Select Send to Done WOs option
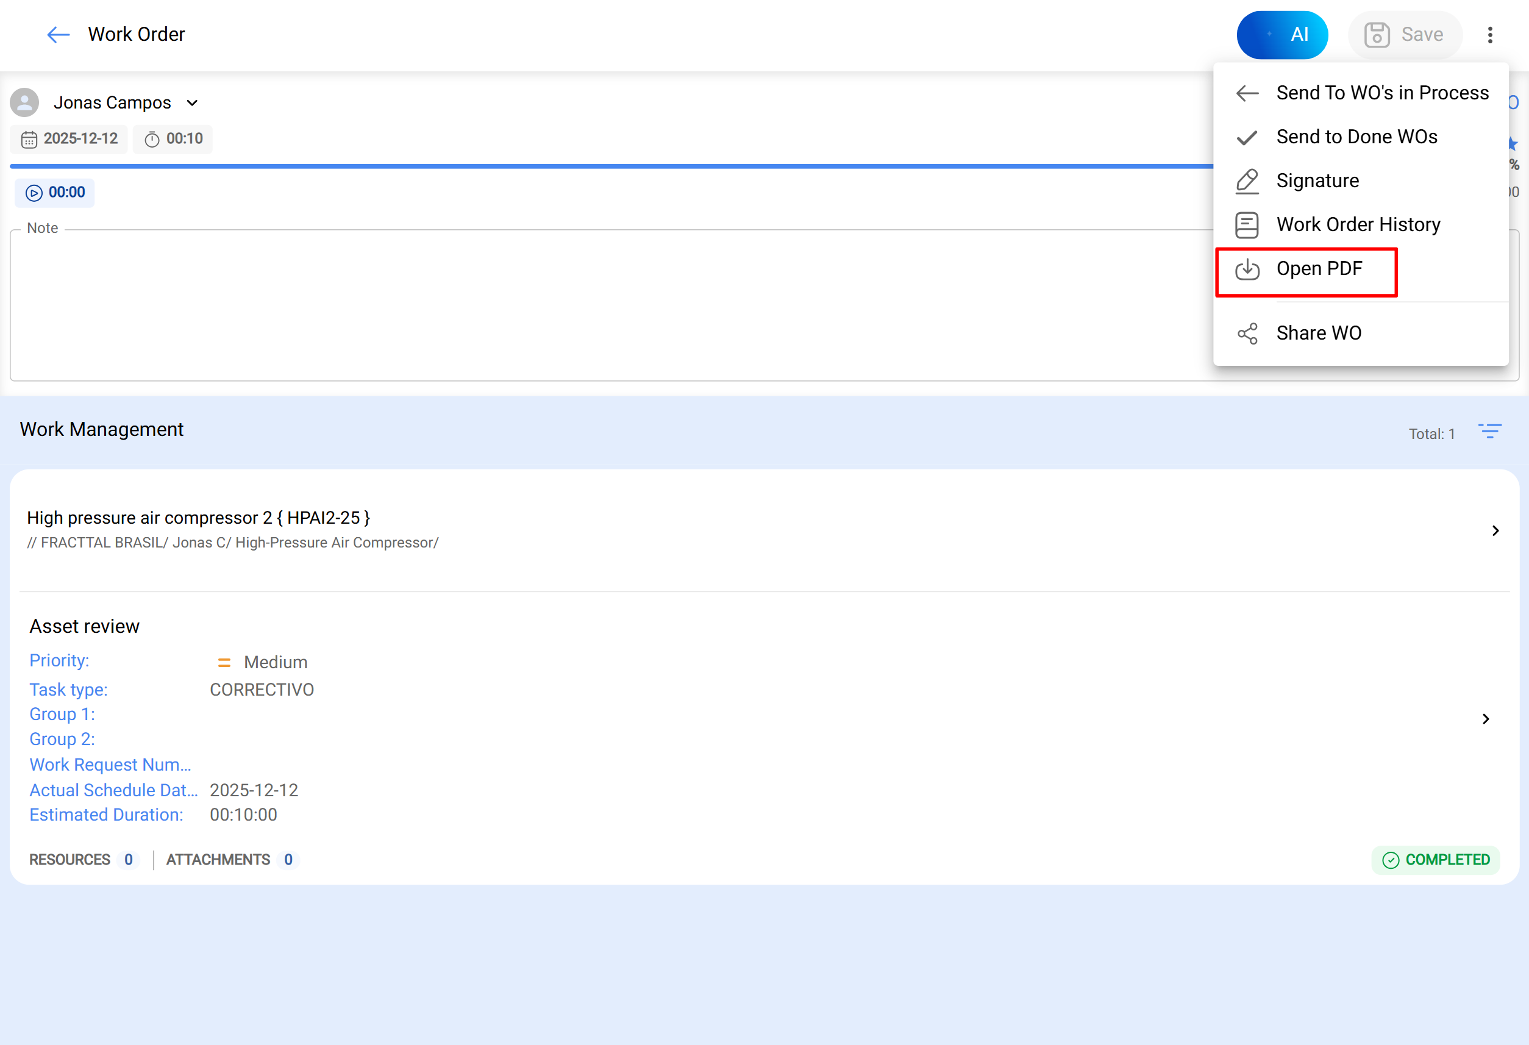This screenshot has width=1529, height=1045. [x=1356, y=136]
